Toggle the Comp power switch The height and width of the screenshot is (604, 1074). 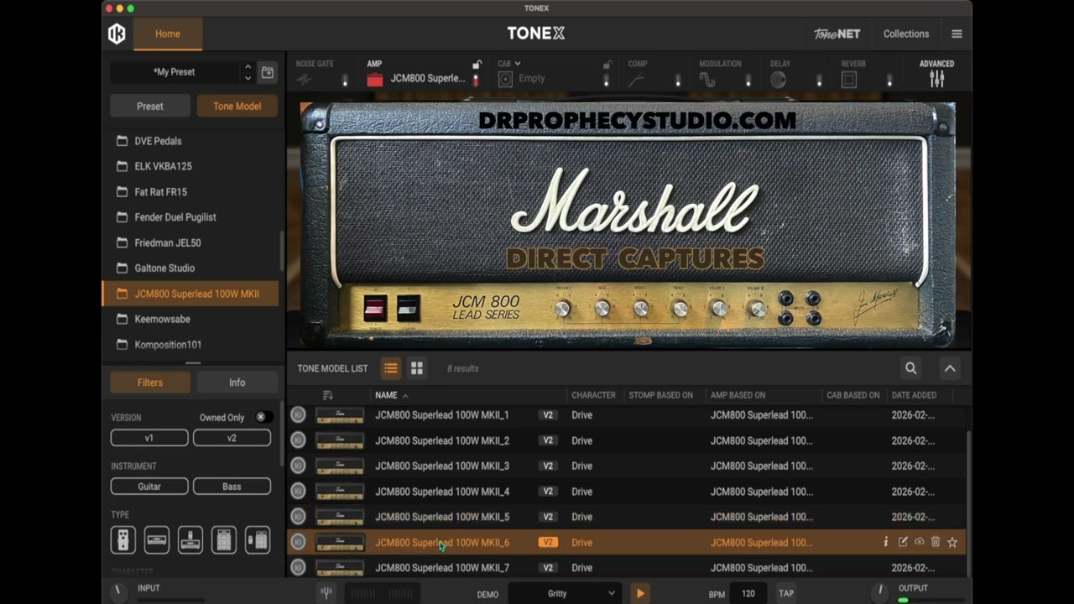pos(678,81)
